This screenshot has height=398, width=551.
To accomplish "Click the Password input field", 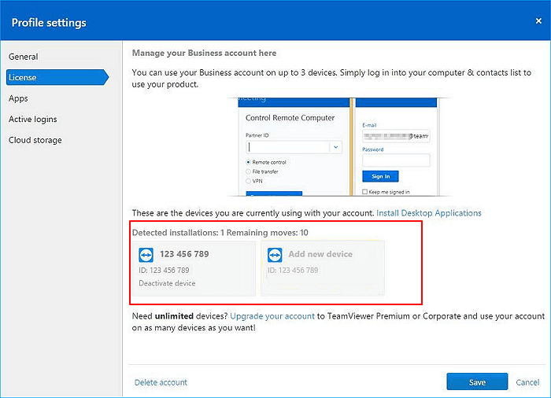I will click(396, 160).
